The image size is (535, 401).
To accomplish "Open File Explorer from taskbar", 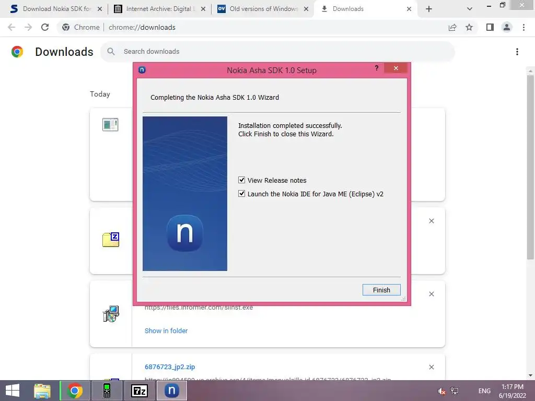I will [x=42, y=391].
